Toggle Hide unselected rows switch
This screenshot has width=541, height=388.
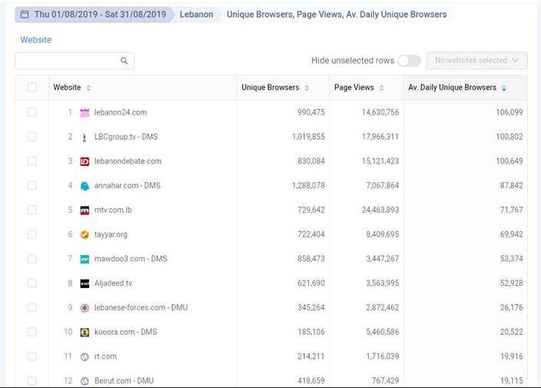(x=409, y=61)
